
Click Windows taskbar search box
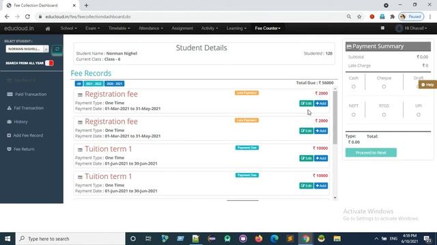[x=70, y=239]
